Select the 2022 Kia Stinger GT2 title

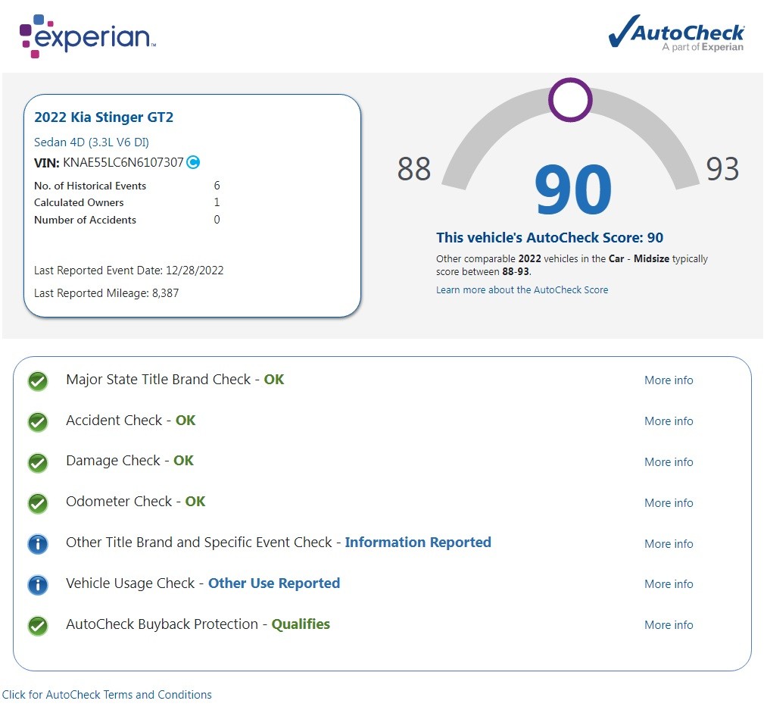(104, 117)
